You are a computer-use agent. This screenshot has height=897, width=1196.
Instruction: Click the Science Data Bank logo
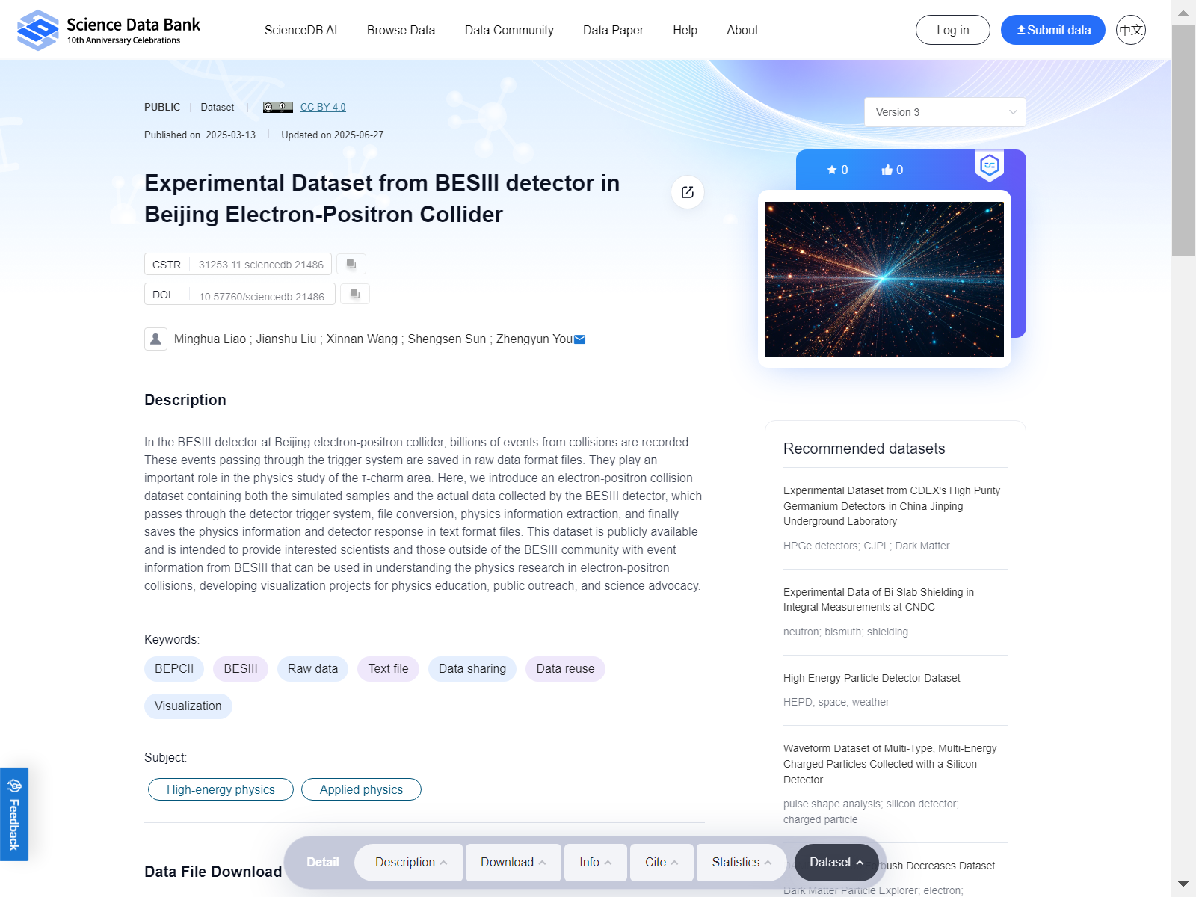109,30
